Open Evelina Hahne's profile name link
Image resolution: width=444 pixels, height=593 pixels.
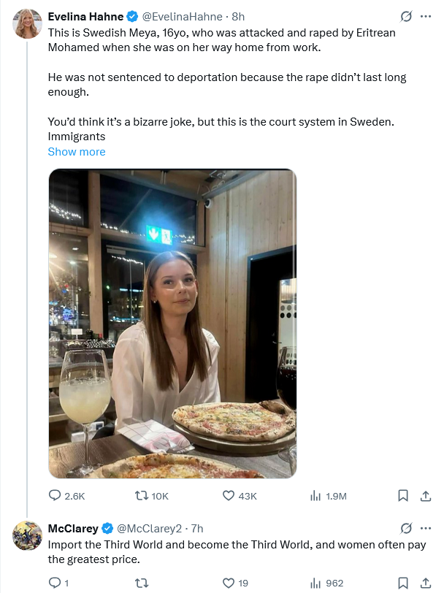85,17
